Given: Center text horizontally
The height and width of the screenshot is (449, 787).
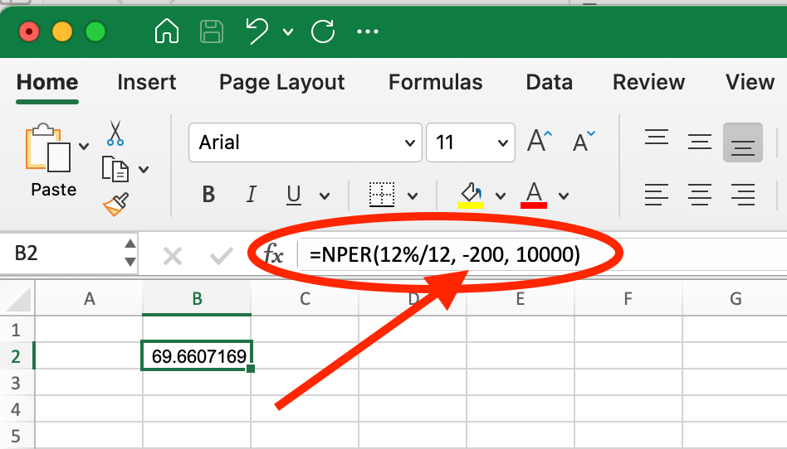Looking at the screenshot, I should (700, 195).
